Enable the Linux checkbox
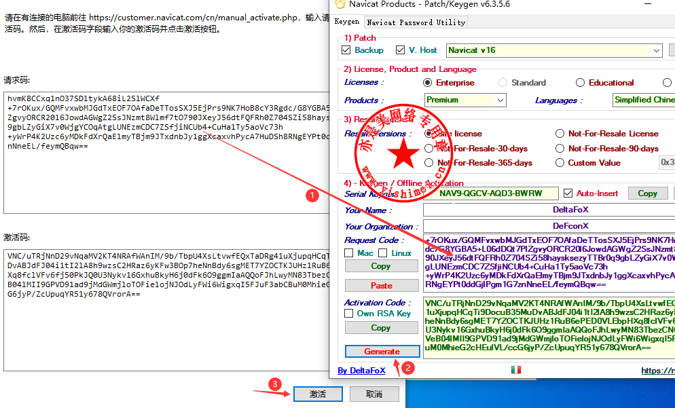The height and width of the screenshot is (408, 675). pyautogui.click(x=383, y=253)
